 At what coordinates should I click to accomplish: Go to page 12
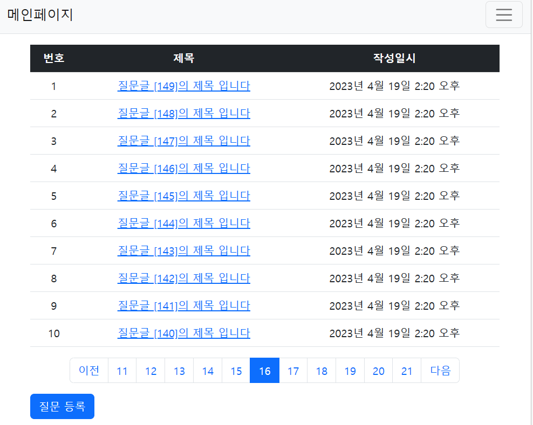coord(151,371)
